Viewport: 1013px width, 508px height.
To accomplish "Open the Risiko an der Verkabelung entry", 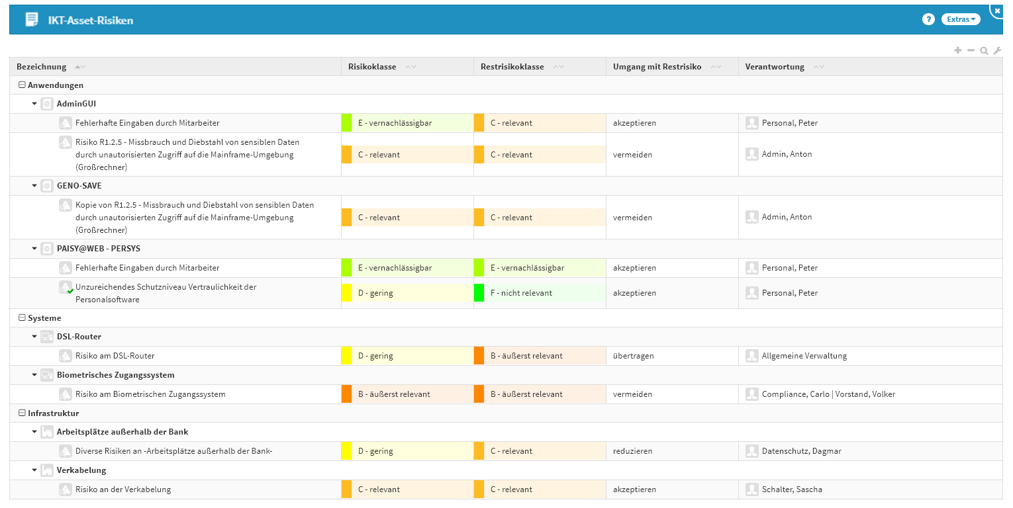I will click(x=123, y=489).
